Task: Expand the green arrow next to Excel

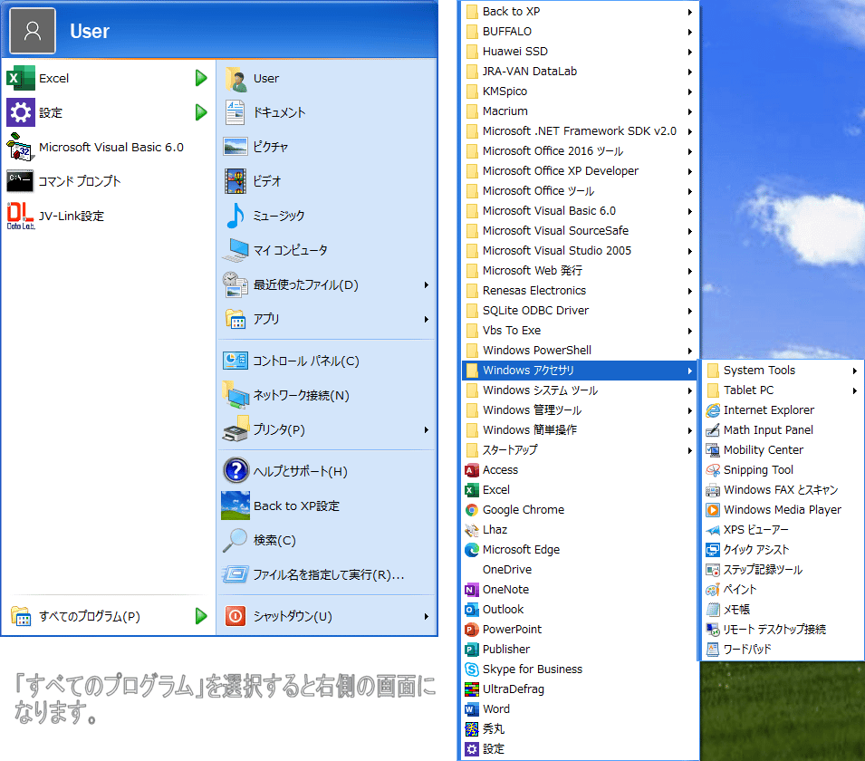Action: click(201, 78)
